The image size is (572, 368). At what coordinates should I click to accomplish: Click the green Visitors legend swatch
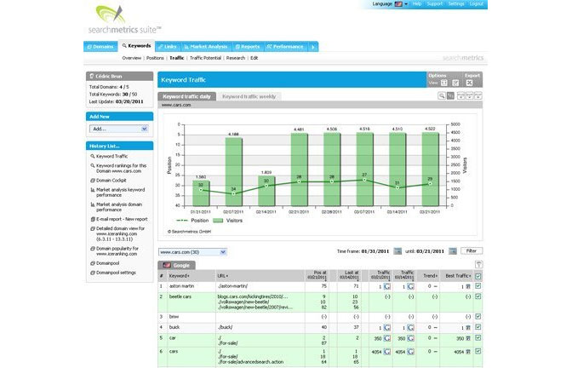218,221
